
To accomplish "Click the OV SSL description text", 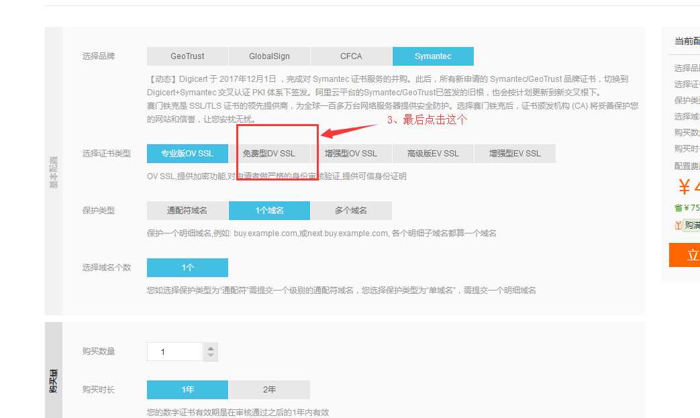I will coord(277,176).
